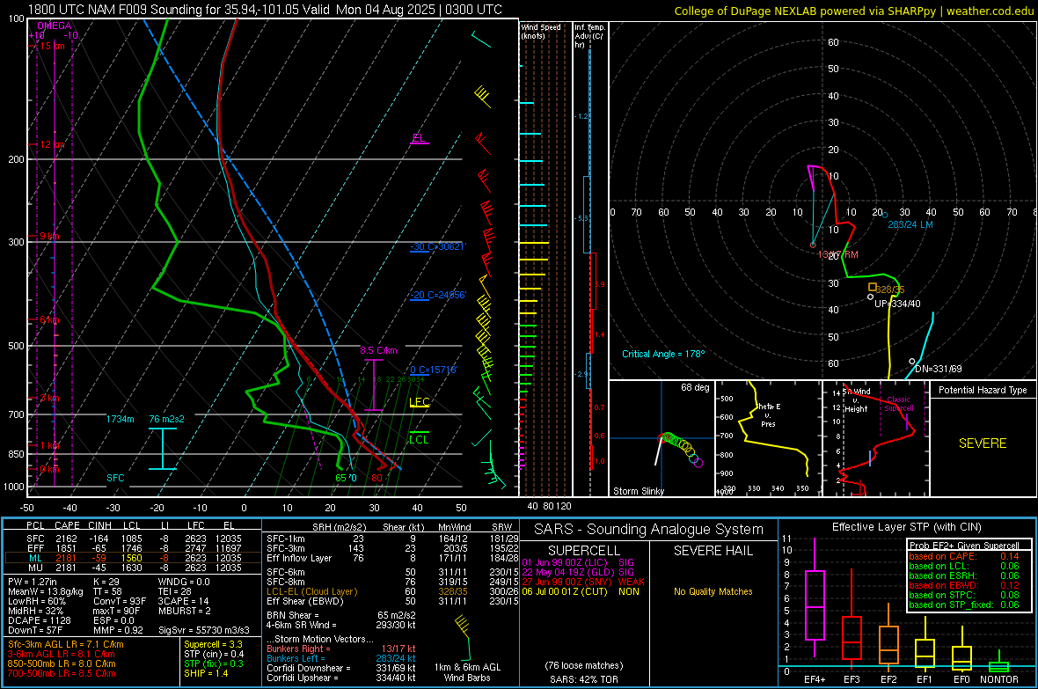Click the 'MBURST = 2' value
The image size is (1038, 689).
[185, 611]
